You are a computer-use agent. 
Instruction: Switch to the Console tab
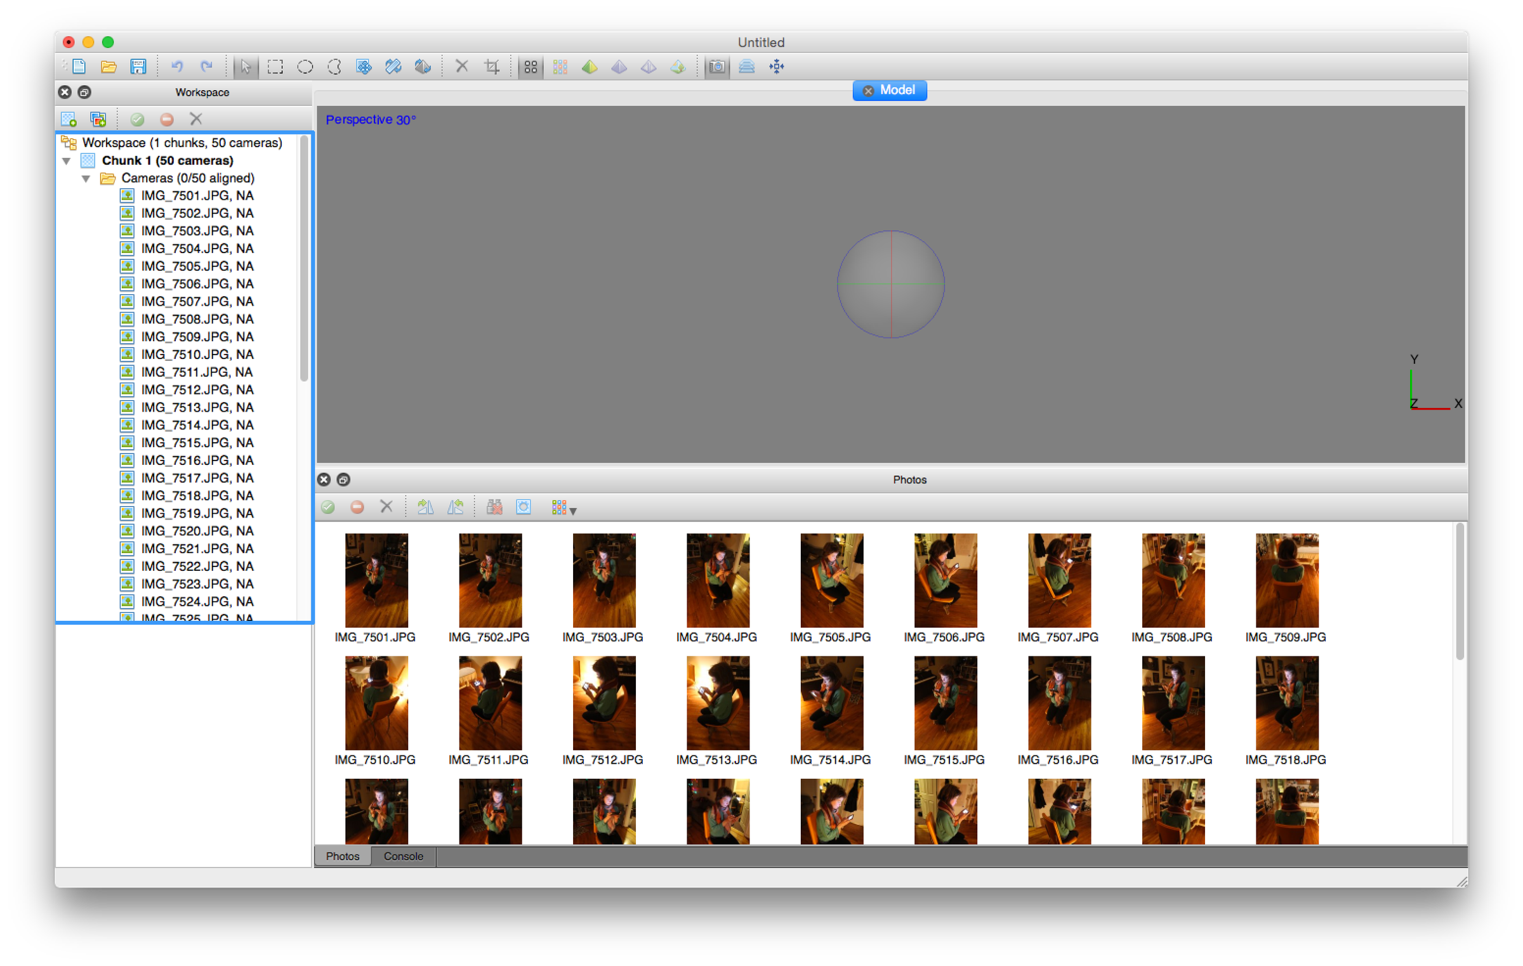403,856
